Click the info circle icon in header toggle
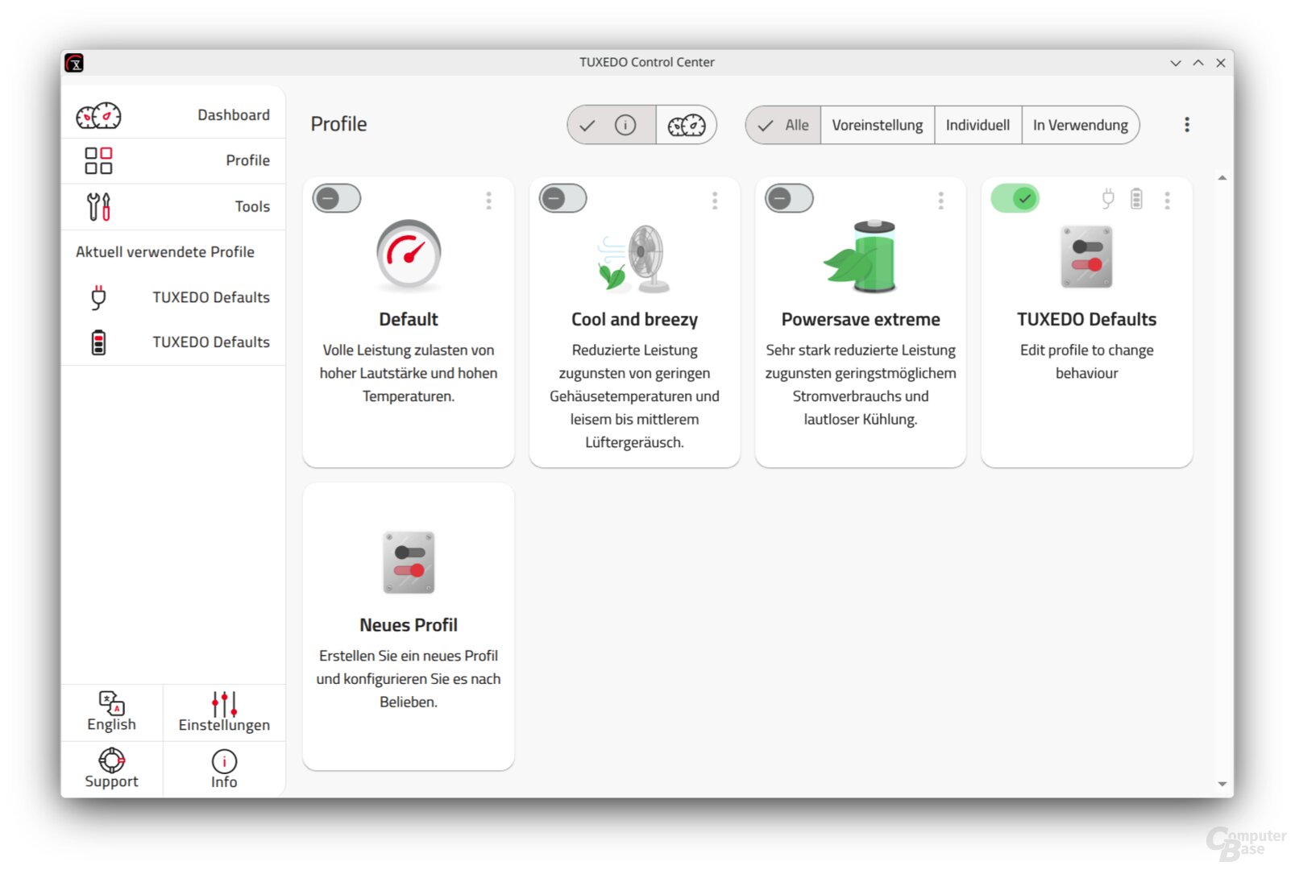The width and height of the screenshot is (1295, 870). pyautogui.click(x=625, y=125)
